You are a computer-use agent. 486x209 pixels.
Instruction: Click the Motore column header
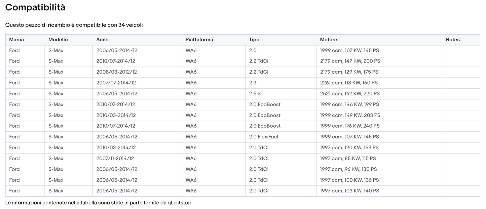point(328,40)
